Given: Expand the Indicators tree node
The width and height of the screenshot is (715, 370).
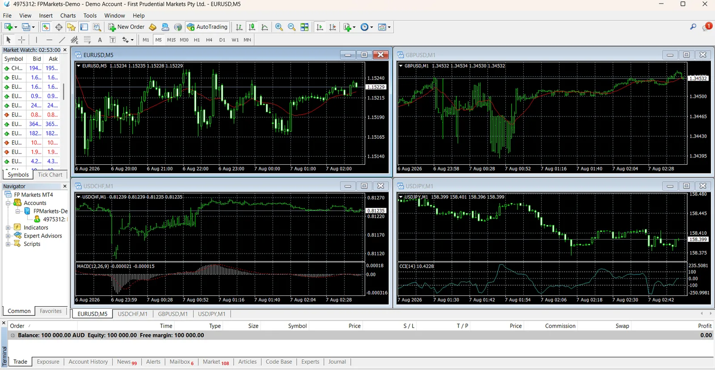Looking at the screenshot, I should pyautogui.click(x=8, y=228).
